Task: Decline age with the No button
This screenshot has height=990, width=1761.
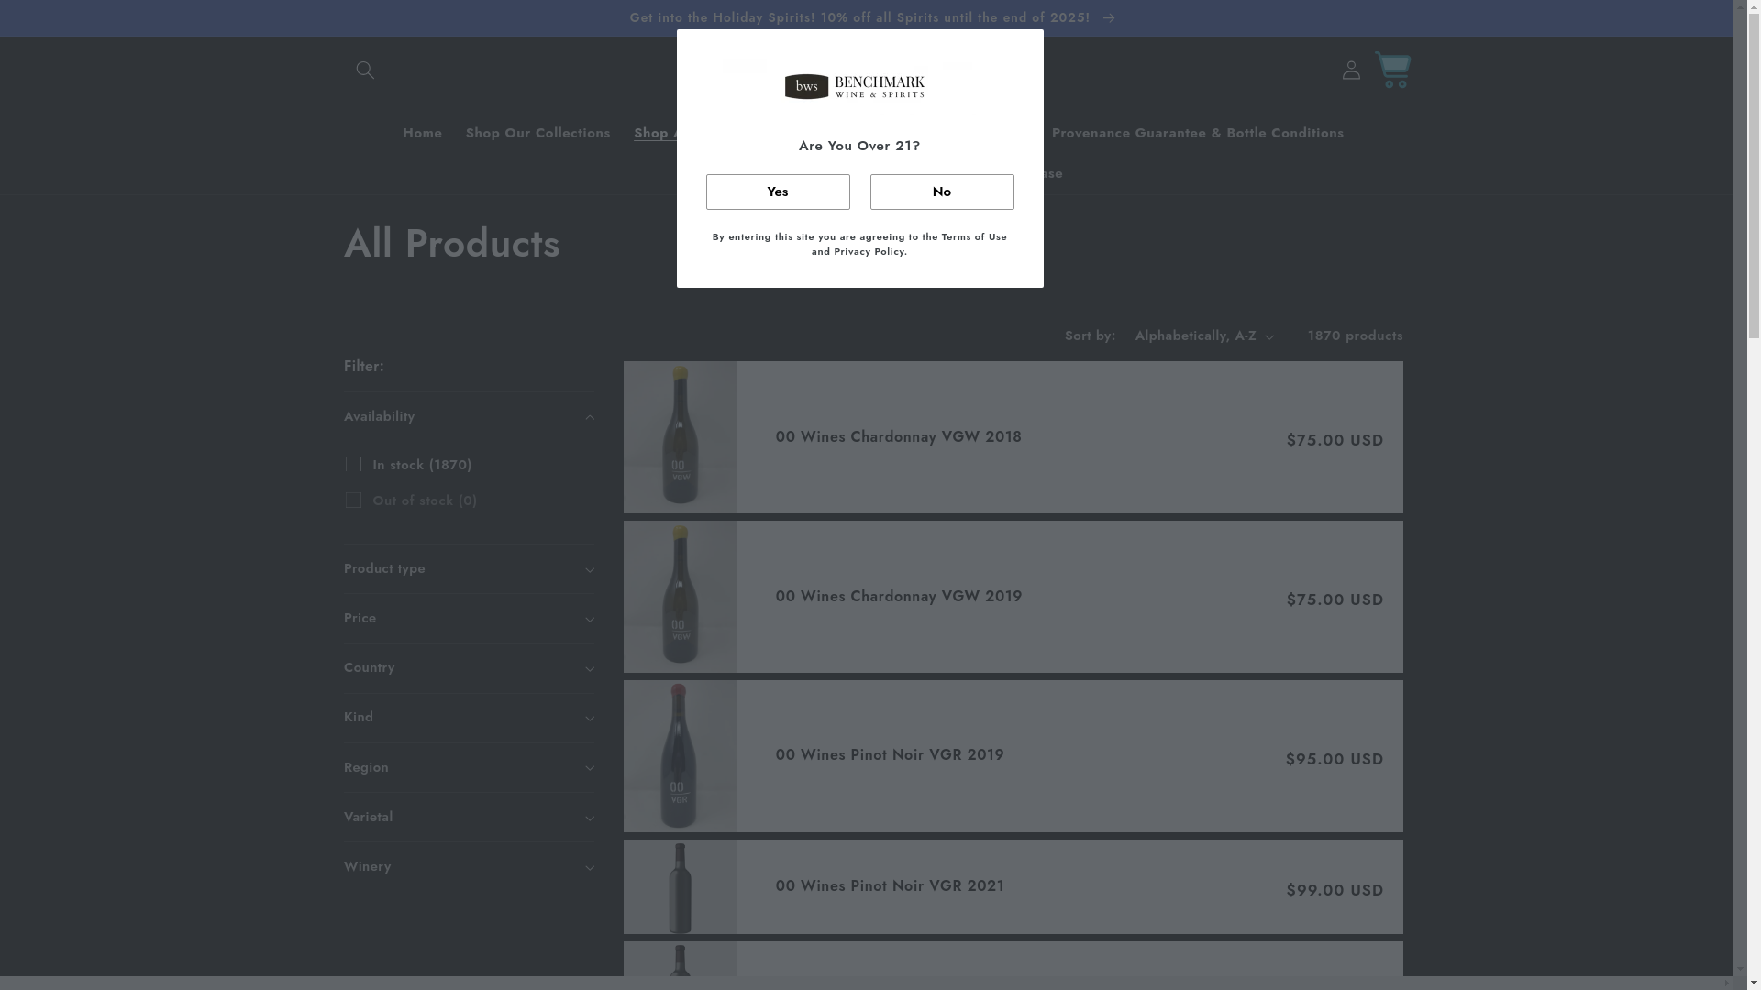Action: click(942, 192)
